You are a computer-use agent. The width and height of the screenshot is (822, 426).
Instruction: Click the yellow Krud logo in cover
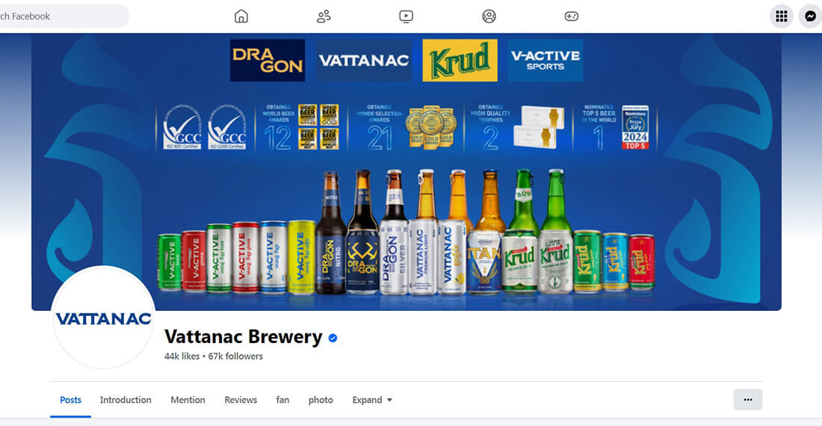pyautogui.click(x=460, y=61)
